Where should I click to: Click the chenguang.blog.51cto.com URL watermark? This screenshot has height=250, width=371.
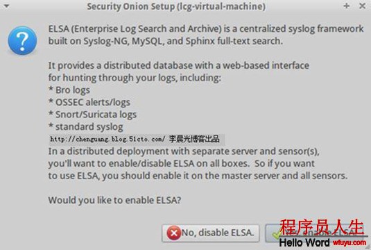(x=107, y=139)
